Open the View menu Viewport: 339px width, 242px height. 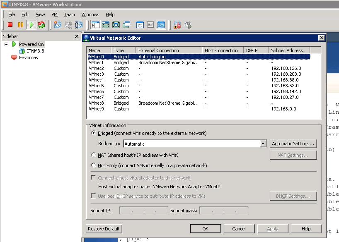[40, 14]
